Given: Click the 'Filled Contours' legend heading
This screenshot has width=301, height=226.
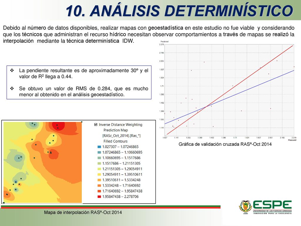Looking at the screenshot, I should [115, 141].
